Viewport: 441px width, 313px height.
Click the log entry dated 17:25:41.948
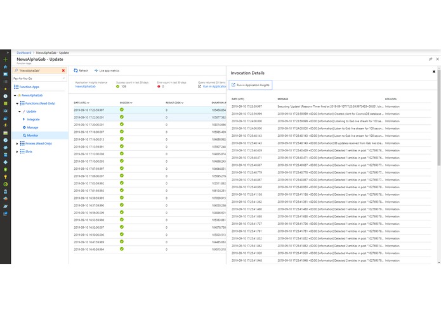331,260
